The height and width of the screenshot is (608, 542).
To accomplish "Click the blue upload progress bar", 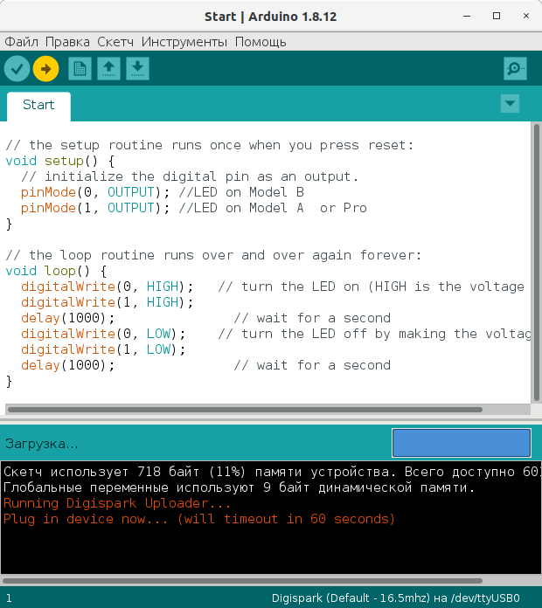I will pos(462,443).
